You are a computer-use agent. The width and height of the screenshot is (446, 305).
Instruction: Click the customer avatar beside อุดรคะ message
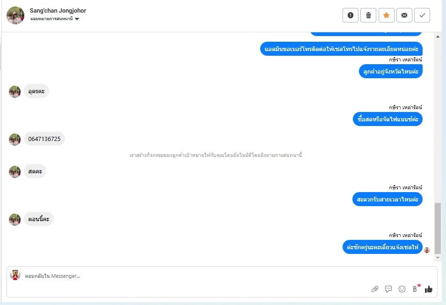coord(15,92)
